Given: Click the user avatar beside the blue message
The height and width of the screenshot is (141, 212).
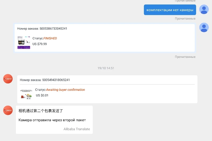Looking at the screenshot, I should (204, 10).
